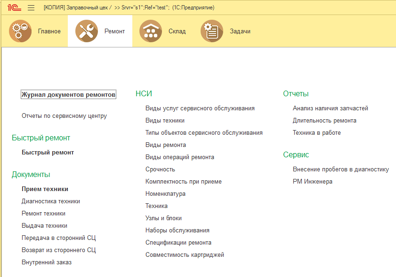396x277 pixels.
Task: Open Совместимость картриджей
Action: (x=185, y=255)
